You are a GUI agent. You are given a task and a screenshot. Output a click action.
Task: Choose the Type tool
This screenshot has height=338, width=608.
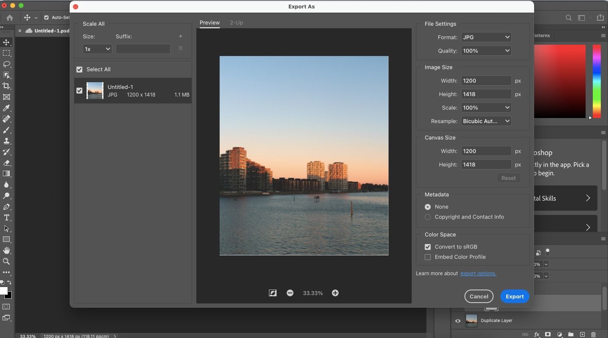(x=6, y=218)
